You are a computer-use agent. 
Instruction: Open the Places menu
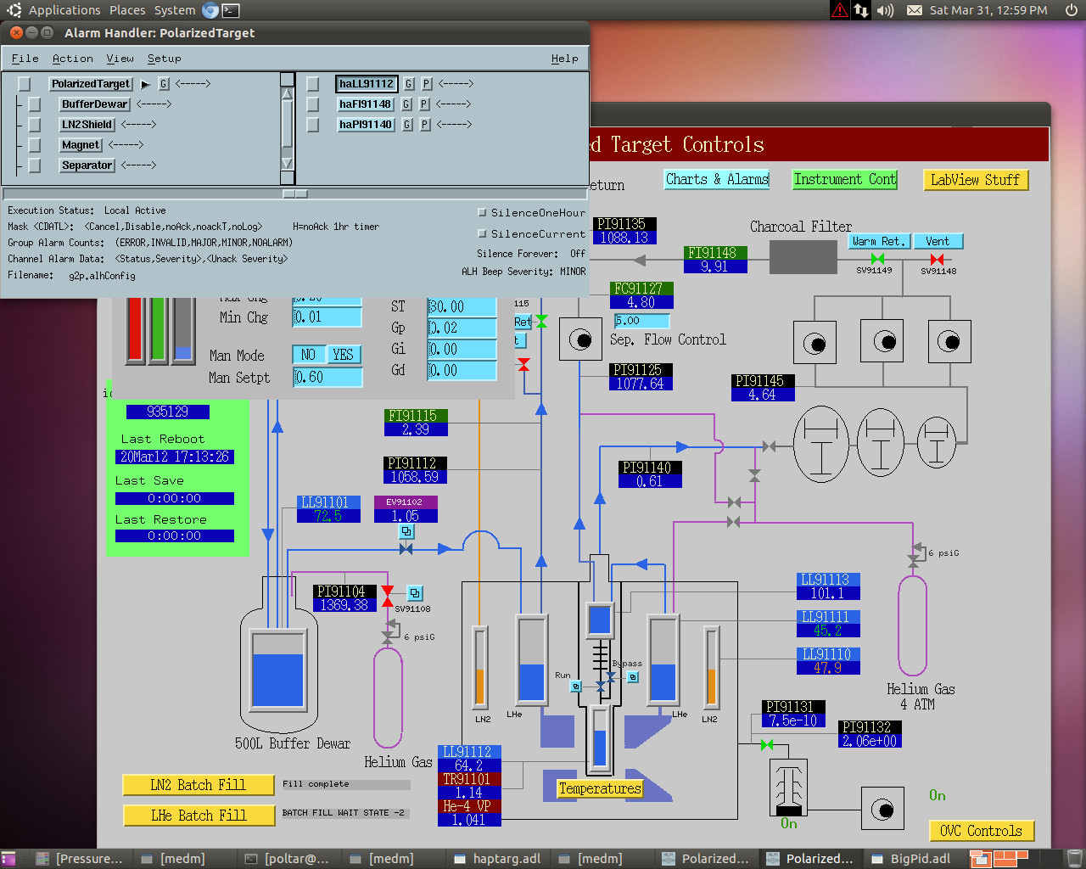pos(127,10)
